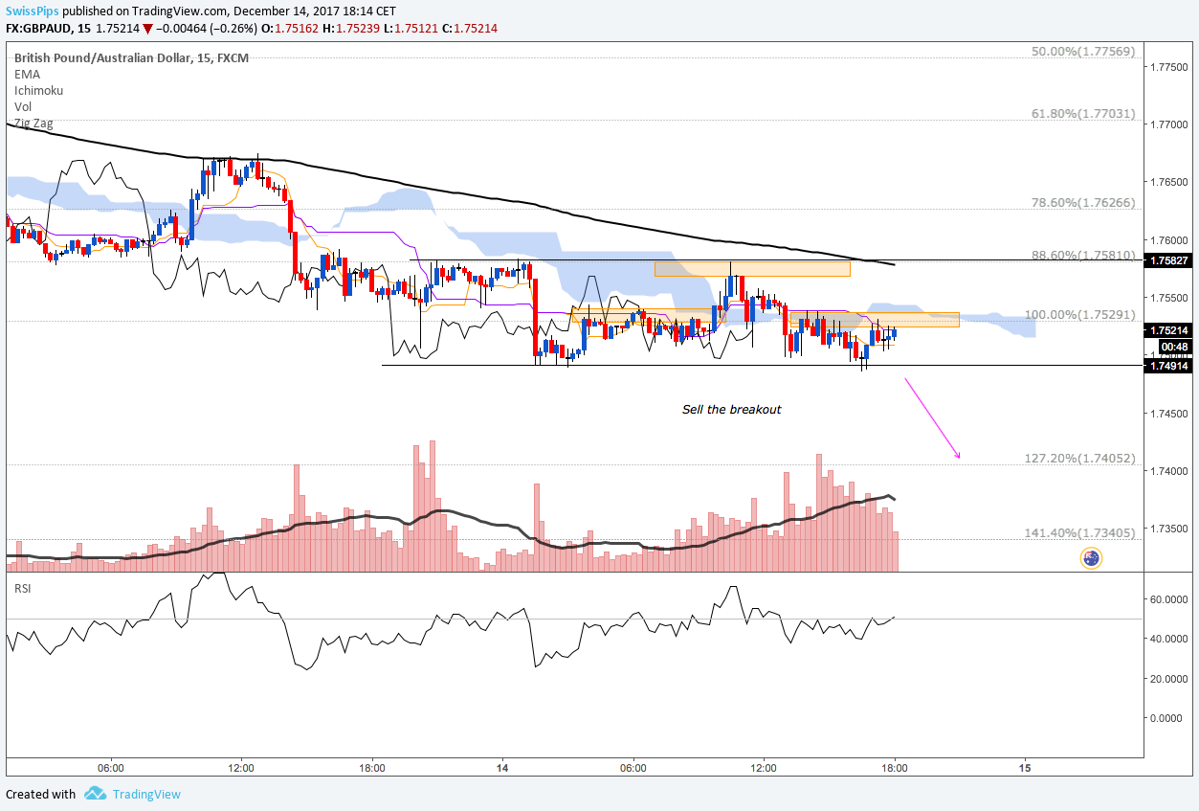
Task: Click the 00:48 countdown timer tag
Action: tap(1174, 347)
